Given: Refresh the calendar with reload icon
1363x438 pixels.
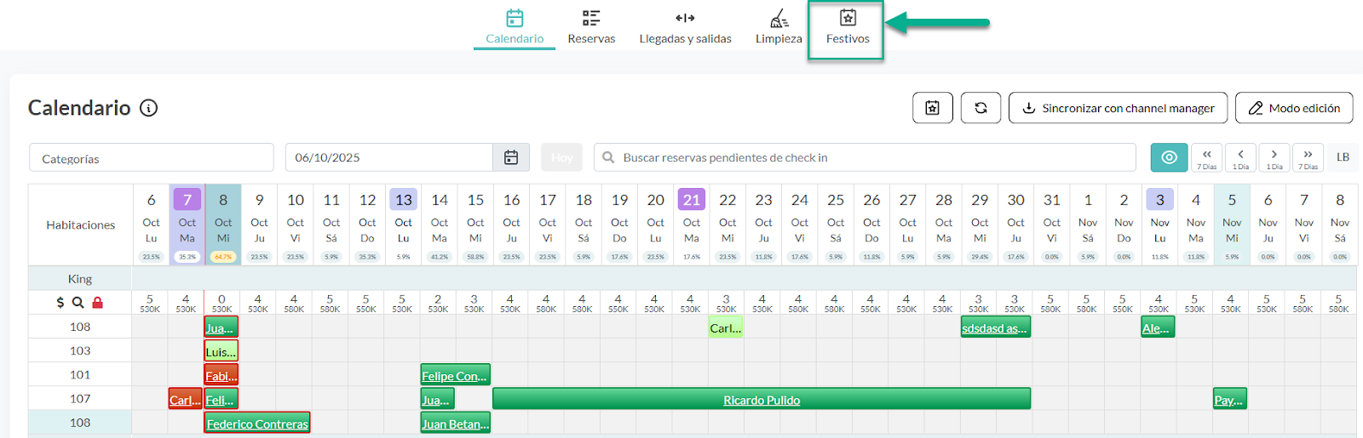Looking at the screenshot, I should [x=981, y=108].
